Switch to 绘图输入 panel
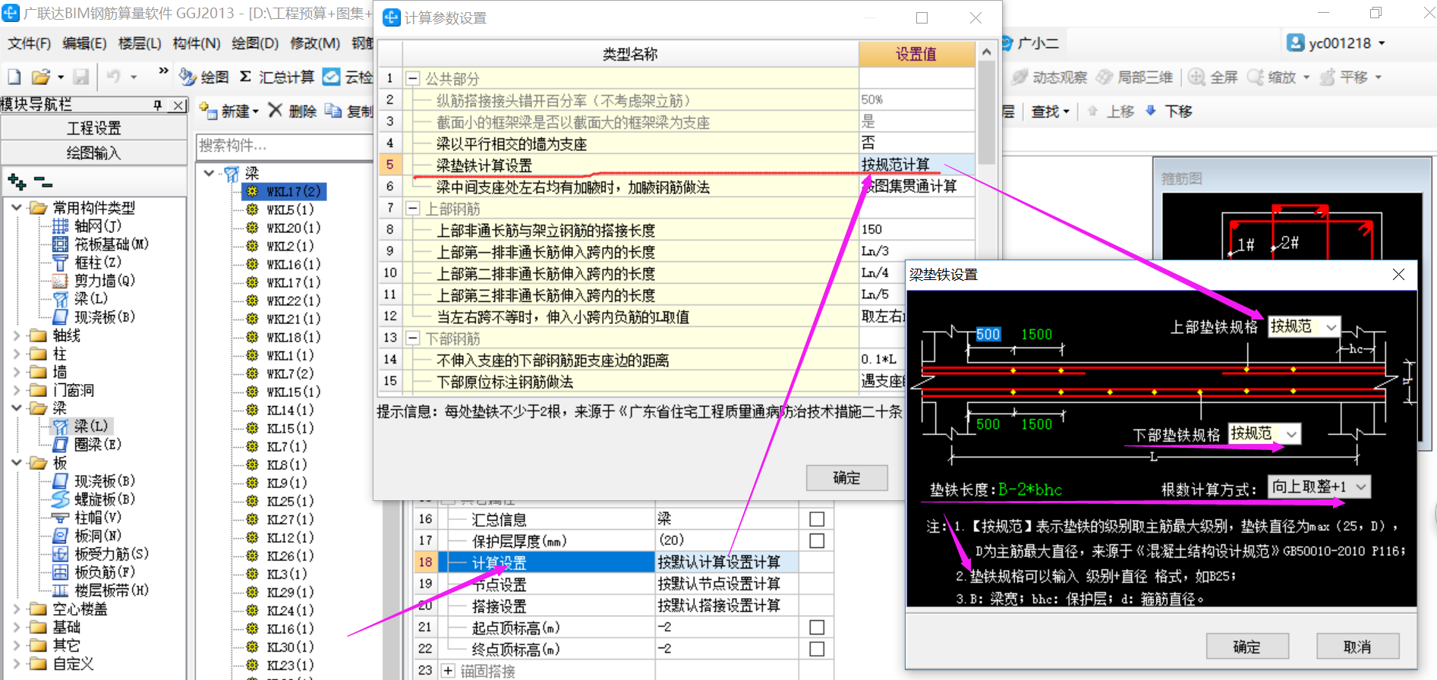 [x=94, y=153]
